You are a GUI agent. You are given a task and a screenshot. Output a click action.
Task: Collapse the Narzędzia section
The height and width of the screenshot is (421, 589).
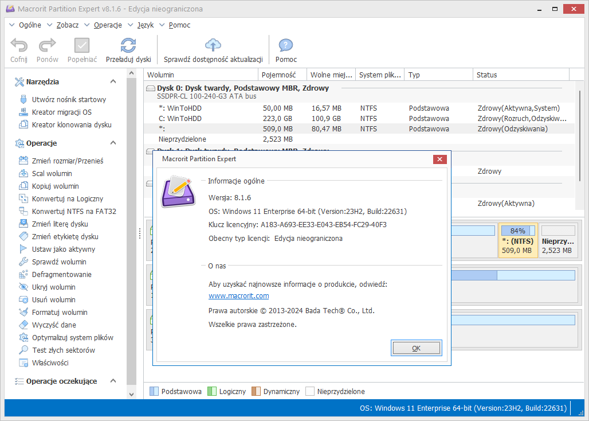click(113, 81)
